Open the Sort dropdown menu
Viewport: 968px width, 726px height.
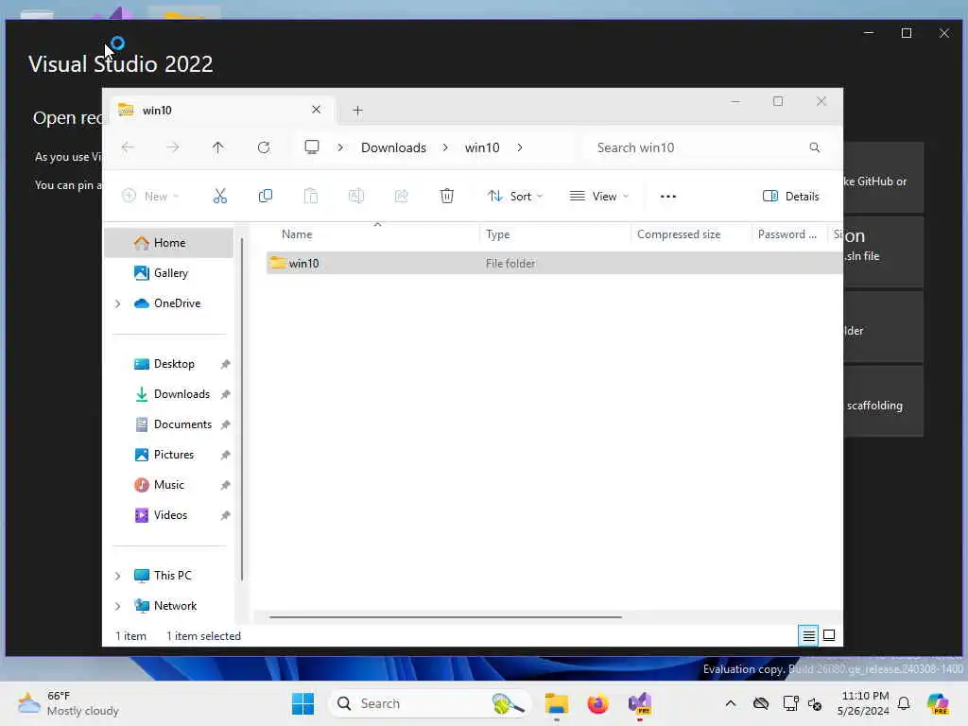[x=515, y=197]
